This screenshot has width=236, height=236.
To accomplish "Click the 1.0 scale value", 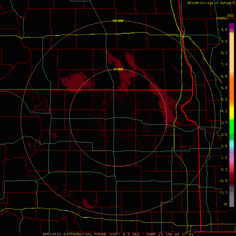I will (x=224, y=158).
